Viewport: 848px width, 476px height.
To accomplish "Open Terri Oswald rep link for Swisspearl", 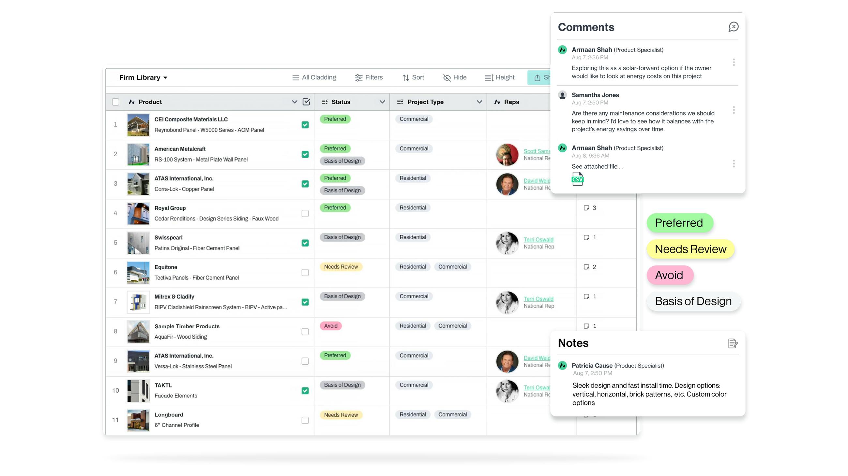I will [x=538, y=240].
